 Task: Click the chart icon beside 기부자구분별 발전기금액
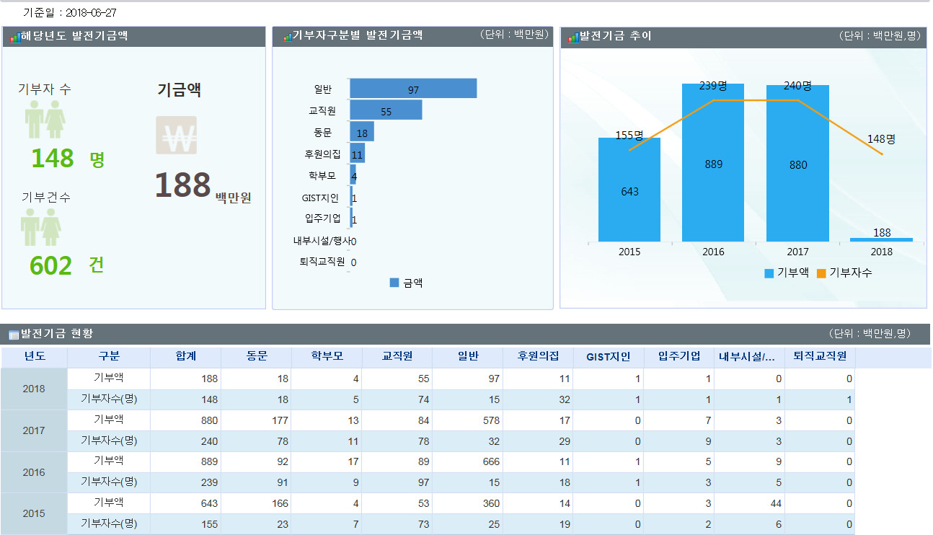tap(286, 37)
